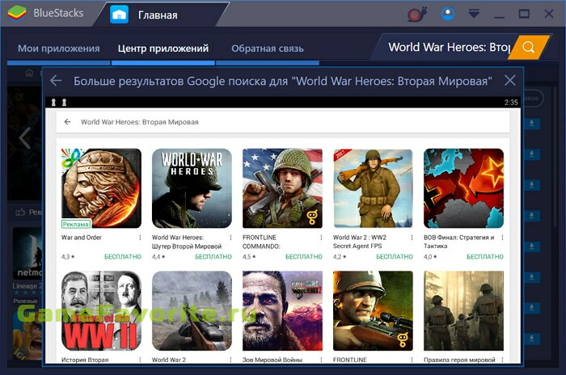Open World War 2 rifle game thumbnail
Viewport: 566px width, 375px height.
(x=192, y=311)
